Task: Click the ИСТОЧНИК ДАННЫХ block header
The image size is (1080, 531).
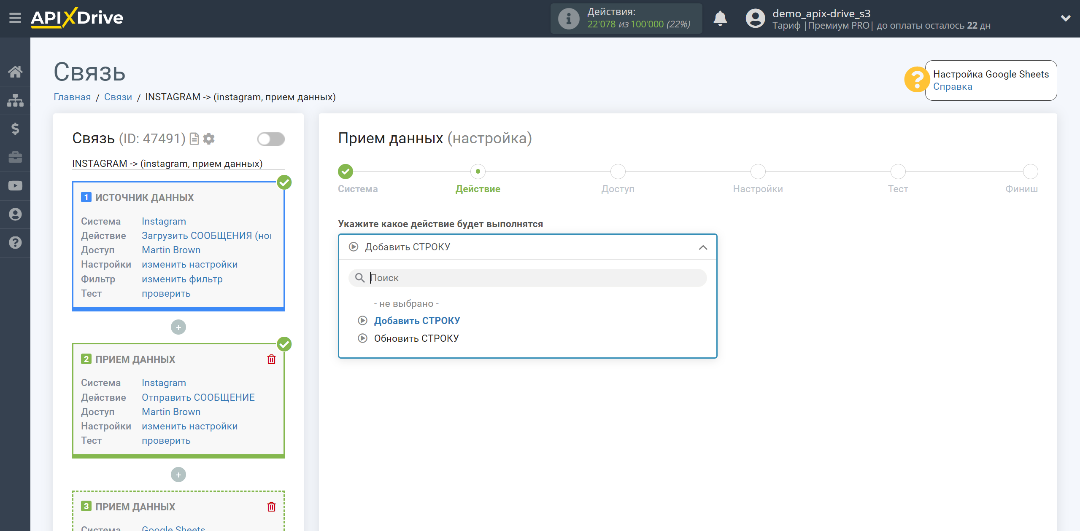Action: 144,198
